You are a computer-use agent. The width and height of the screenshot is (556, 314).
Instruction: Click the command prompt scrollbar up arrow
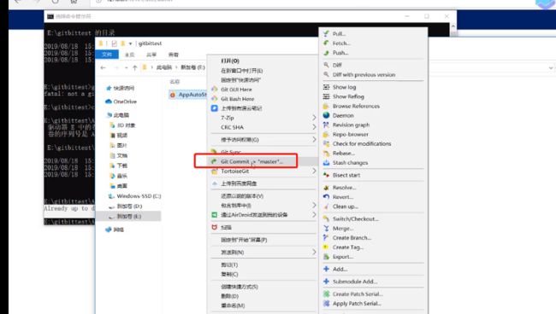[452, 26]
